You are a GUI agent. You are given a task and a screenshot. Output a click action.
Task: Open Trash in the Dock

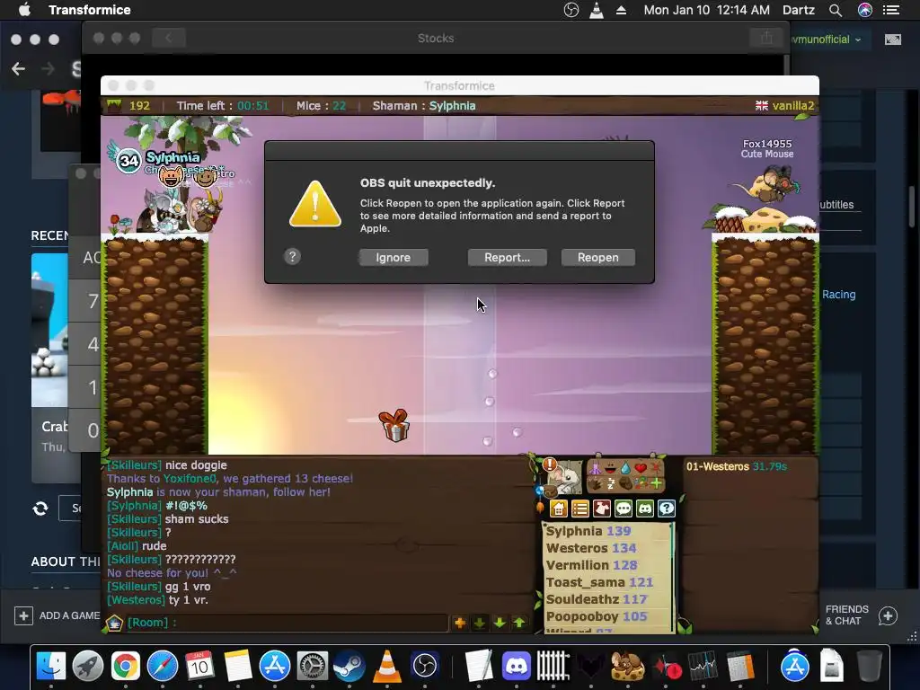pos(869,666)
